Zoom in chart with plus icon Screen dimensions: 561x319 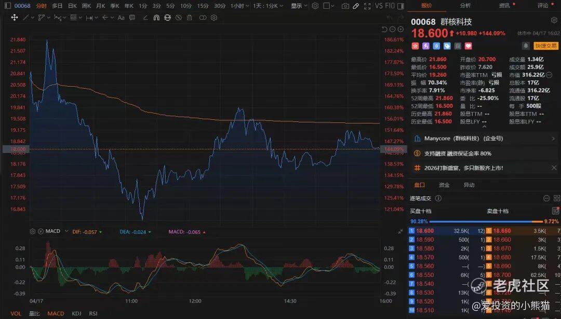tap(400, 29)
